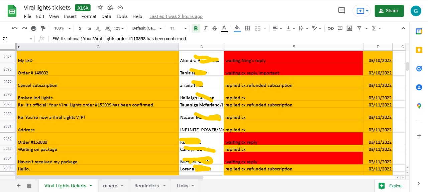Open the View menu
Image resolution: width=428 pixels, height=192 pixels.
(x=54, y=16)
